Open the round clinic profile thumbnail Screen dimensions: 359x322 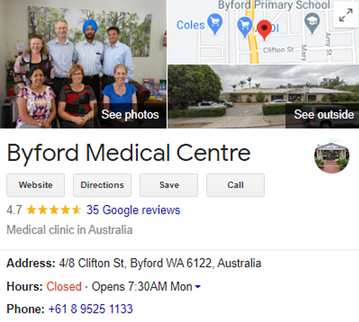point(332,156)
